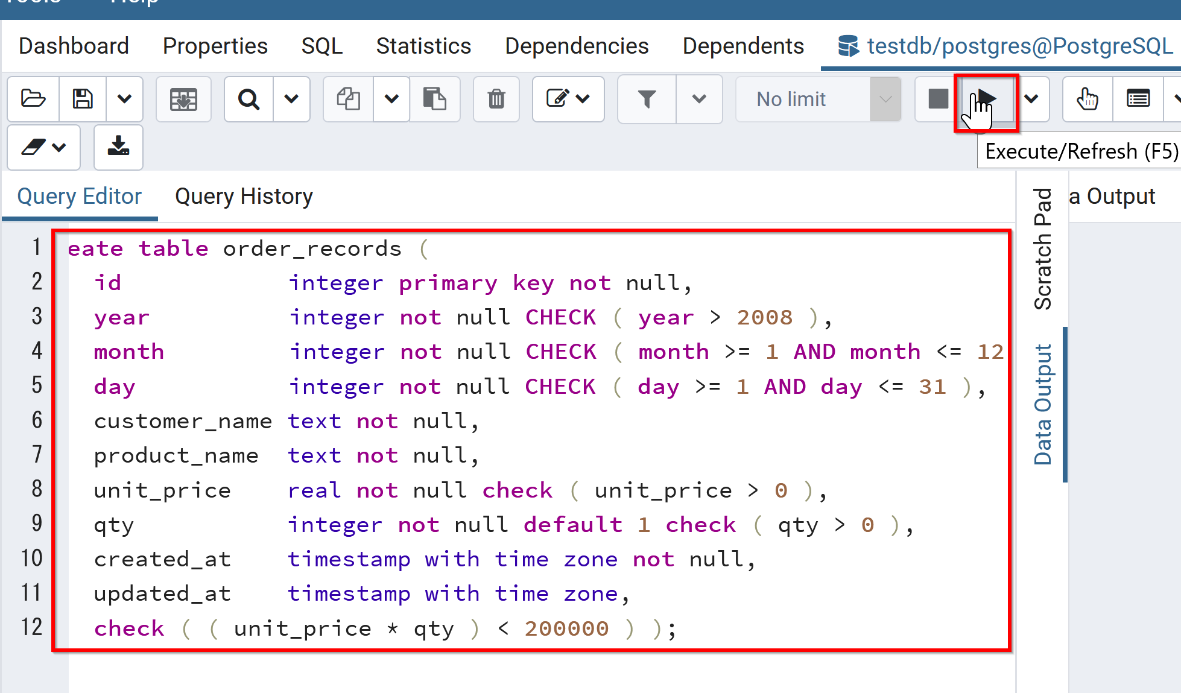Screen dimensions: 1181x693
Task: Click the Delete trash icon
Action: 496,99
